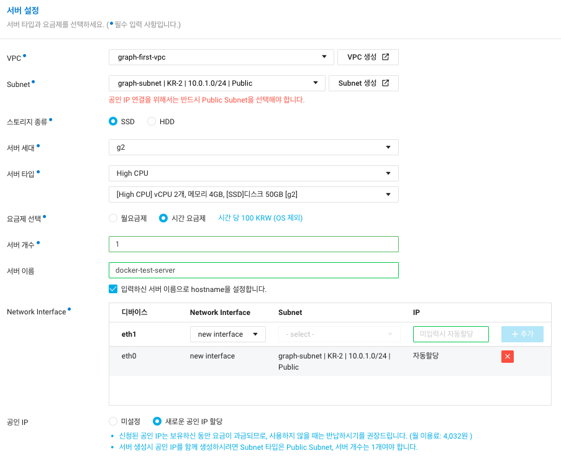Image resolution: width=561 pixels, height=456 pixels.
Task: Click 시간 당 100 KRW price link
Action: [x=260, y=218]
